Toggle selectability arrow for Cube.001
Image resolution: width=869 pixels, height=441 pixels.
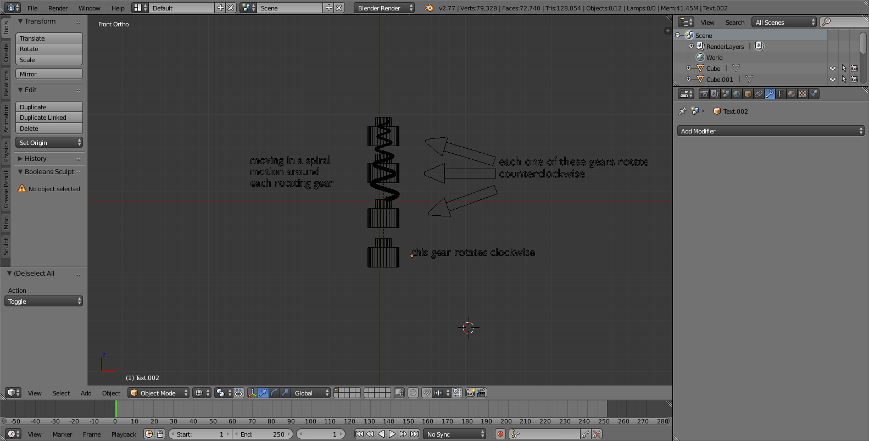click(x=844, y=79)
